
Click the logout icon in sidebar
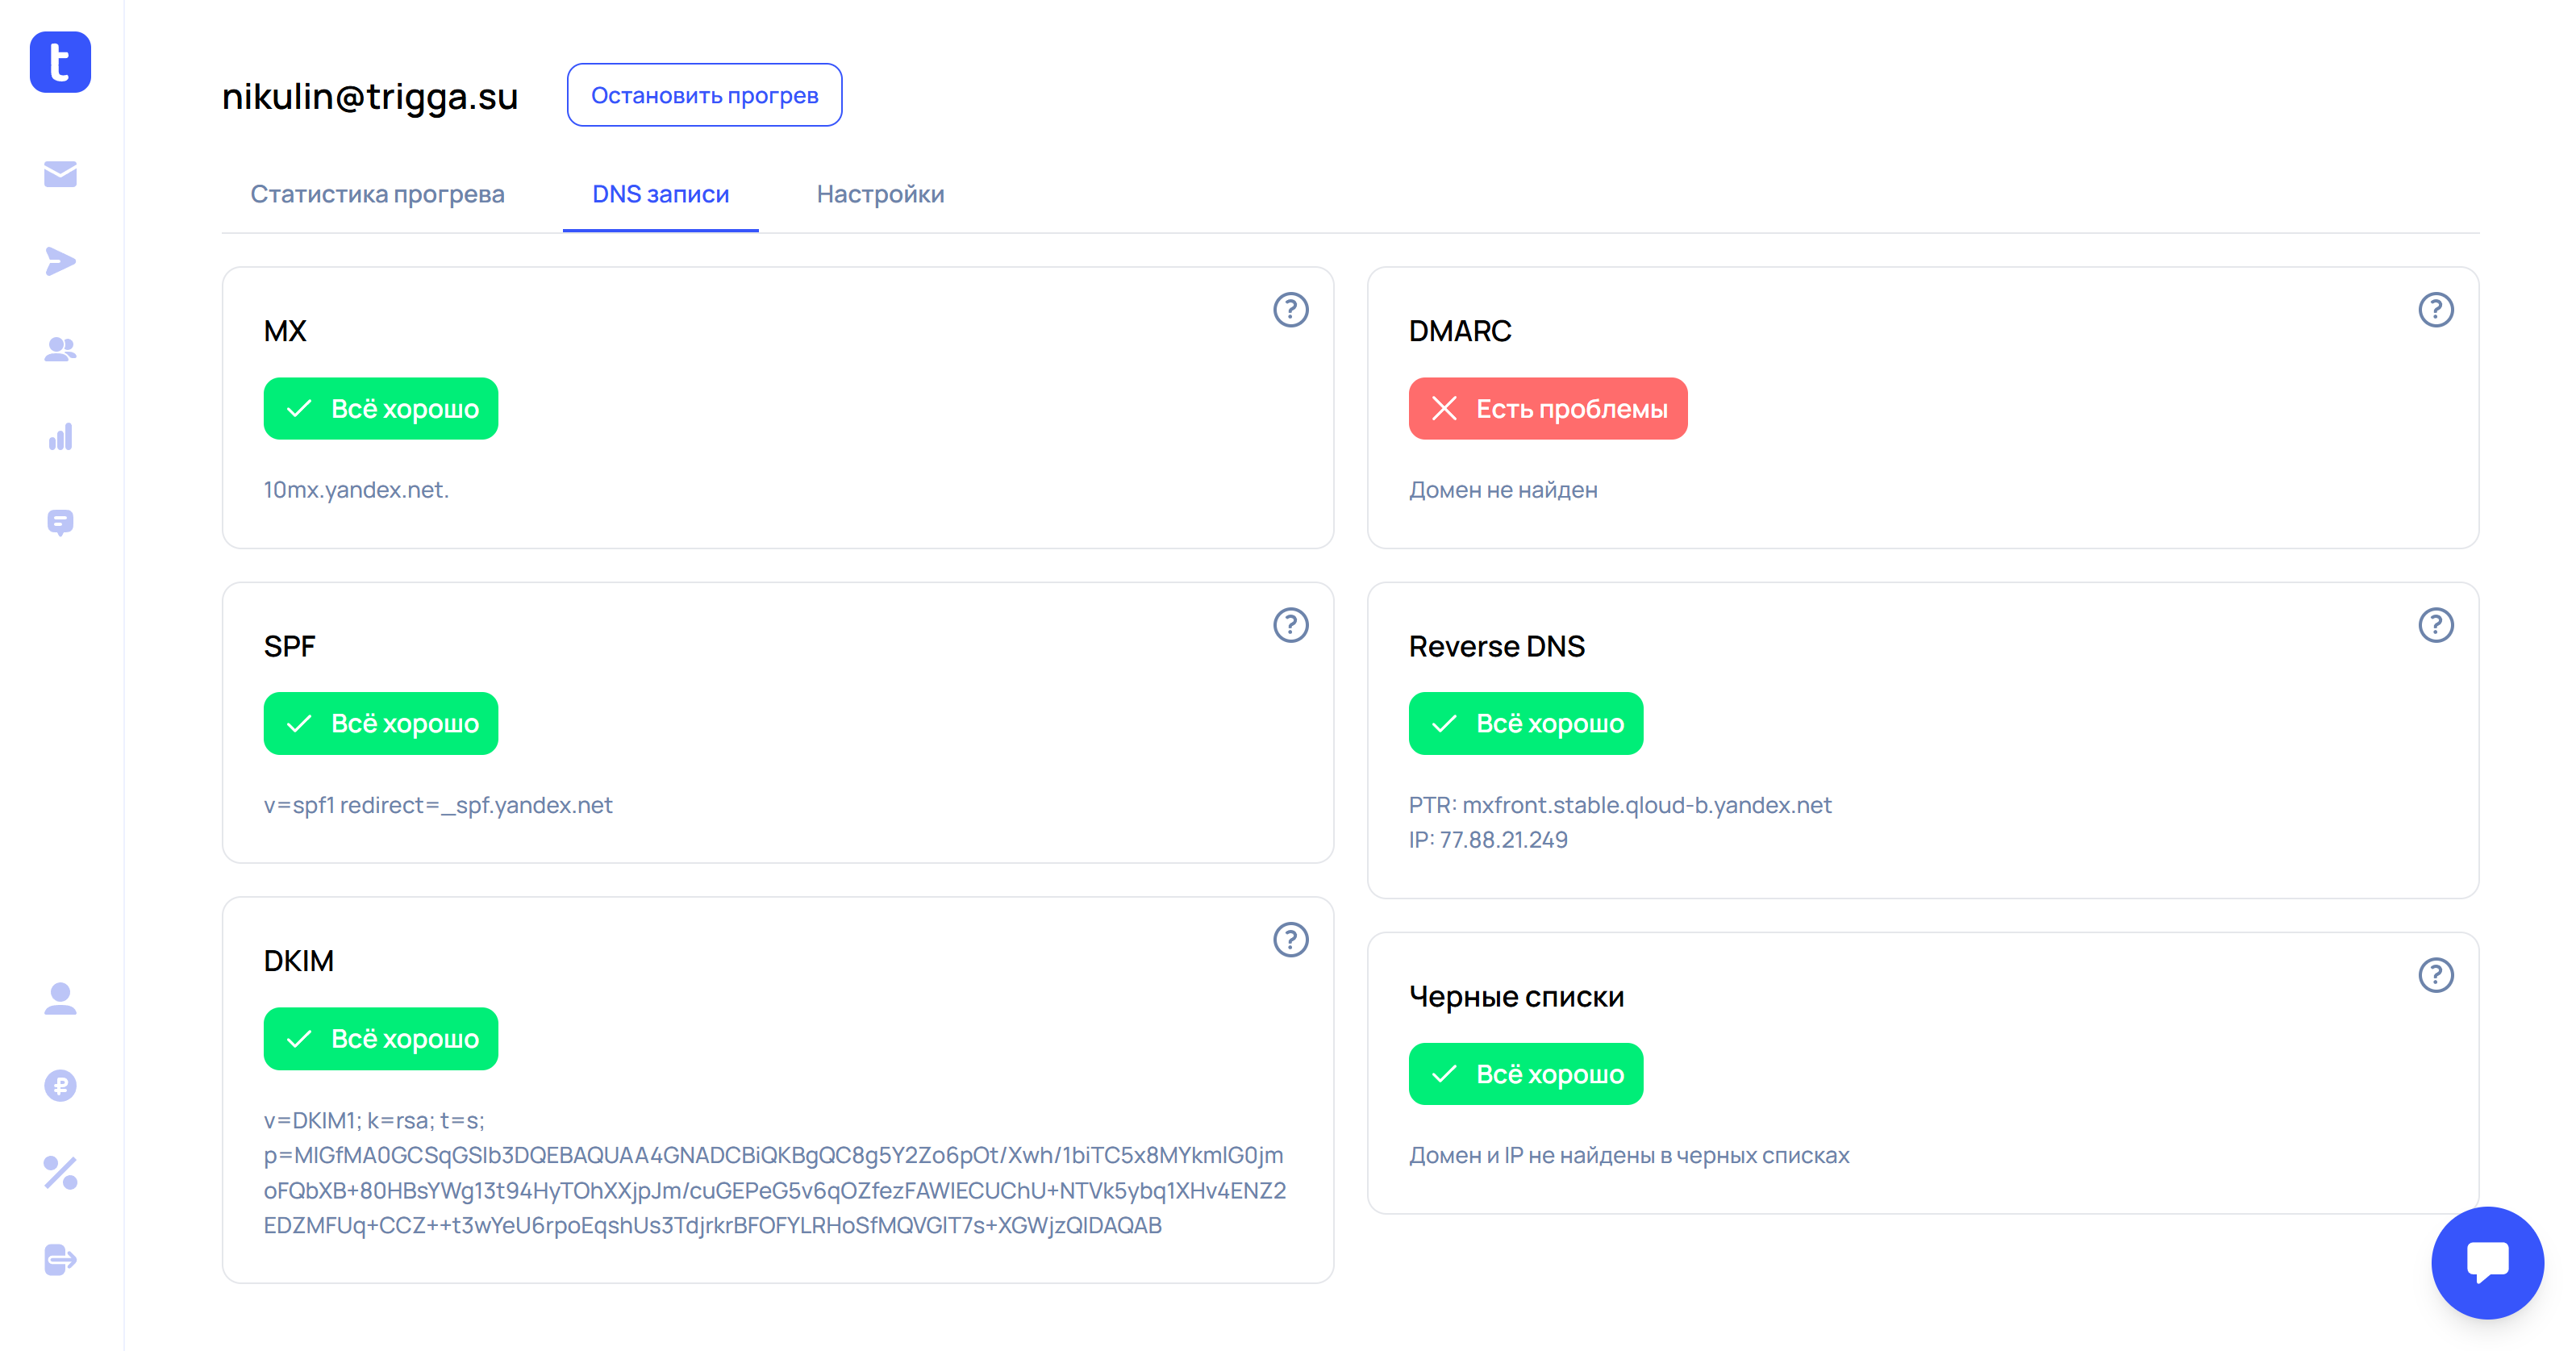pyautogui.click(x=60, y=1259)
